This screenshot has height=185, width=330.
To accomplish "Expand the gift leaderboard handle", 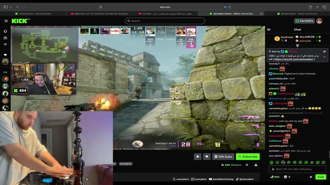I will pyautogui.click(x=297, y=45).
